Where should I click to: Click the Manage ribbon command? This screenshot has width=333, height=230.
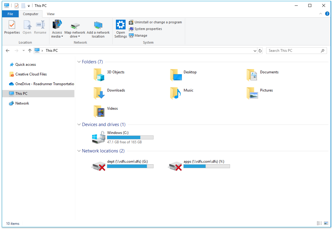pos(138,35)
